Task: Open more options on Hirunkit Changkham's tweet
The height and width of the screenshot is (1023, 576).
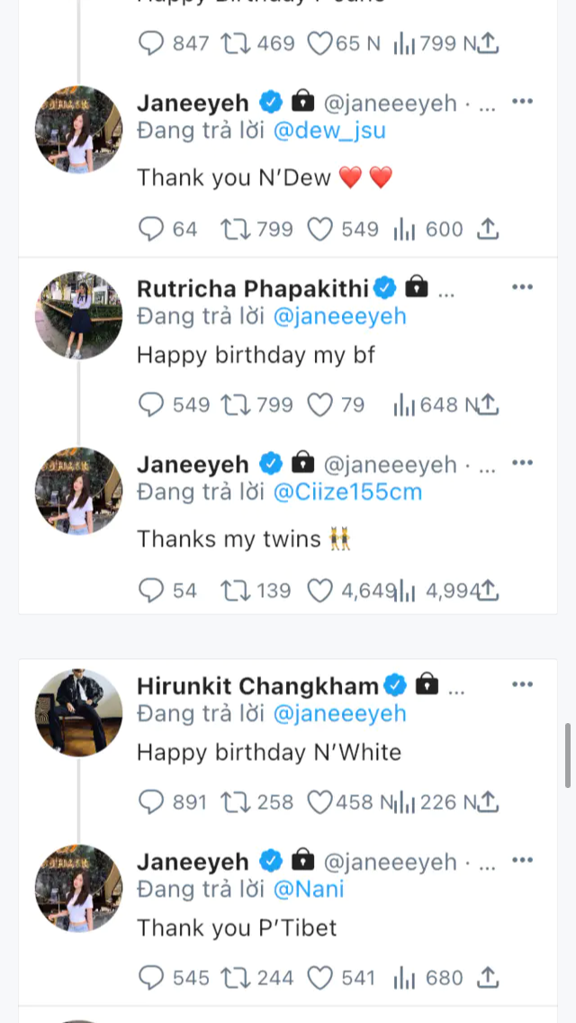Action: click(x=522, y=685)
